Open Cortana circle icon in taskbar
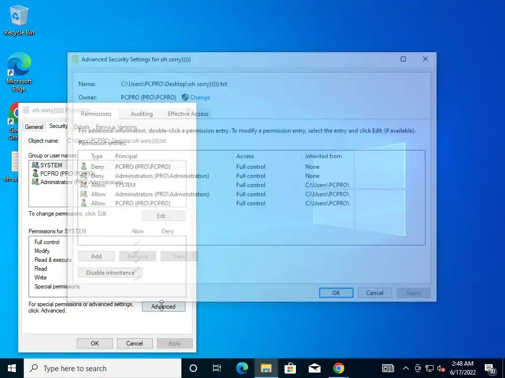Viewport: 505px width, 378px height. coord(193,368)
